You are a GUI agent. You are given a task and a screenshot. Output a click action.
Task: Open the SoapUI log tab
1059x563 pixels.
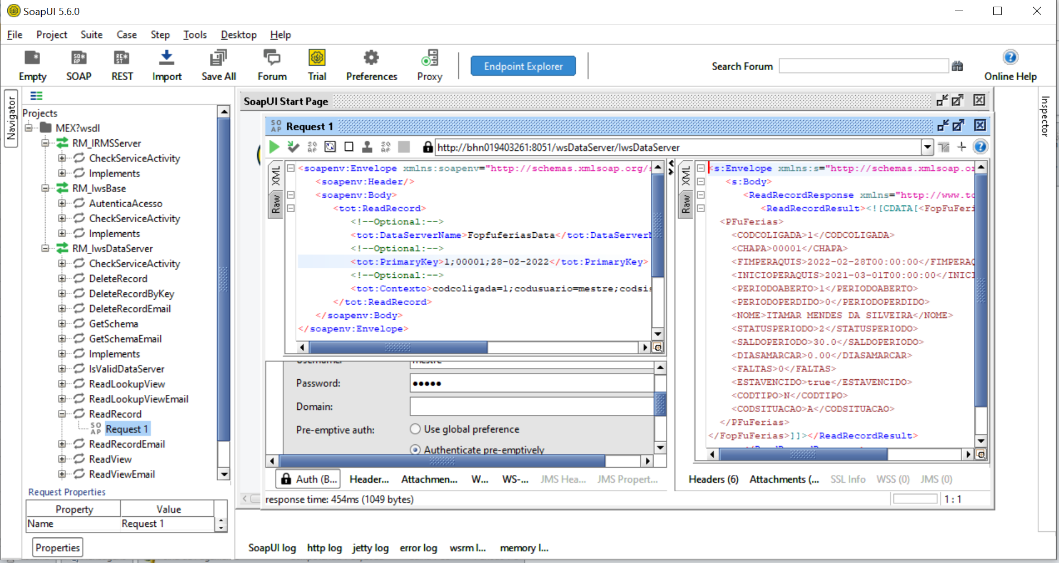point(272,548)
